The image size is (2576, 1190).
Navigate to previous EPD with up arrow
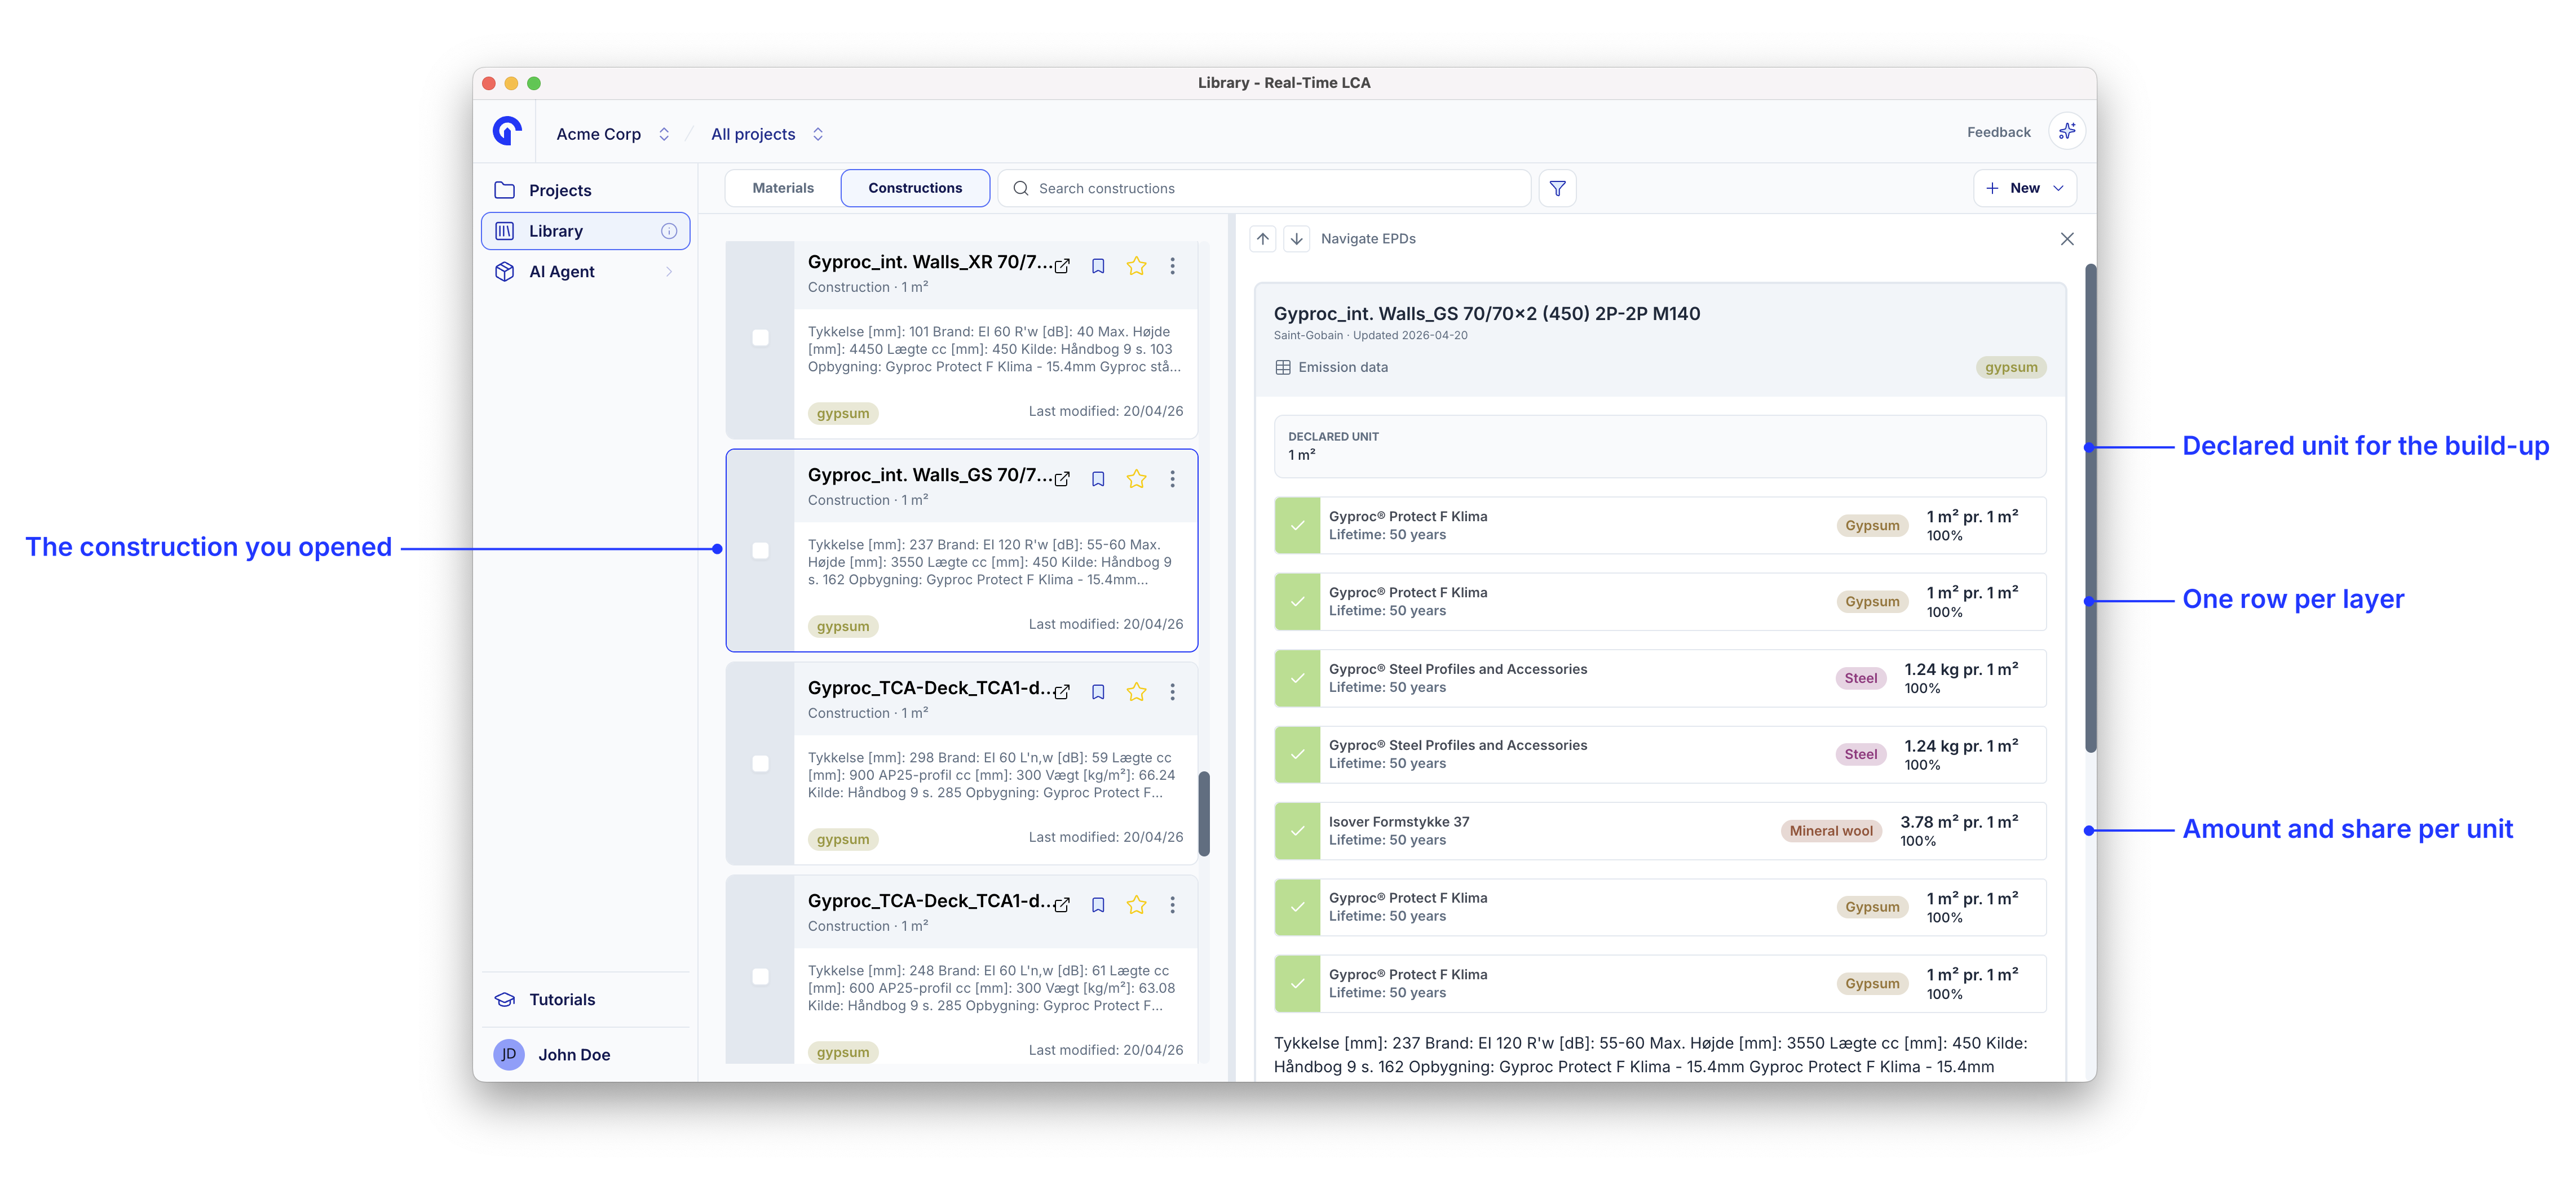coord(1263,239)
